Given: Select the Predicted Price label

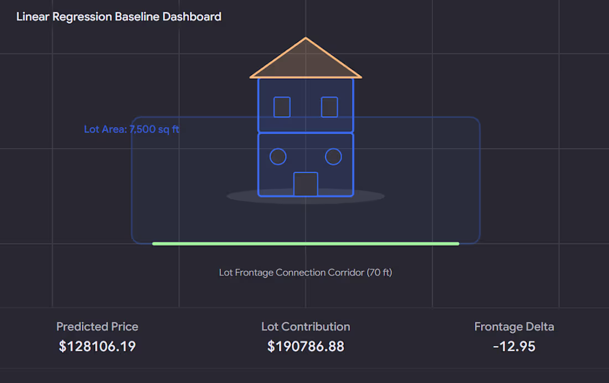Looking at the screenshot, I should [x=97, y=327].
